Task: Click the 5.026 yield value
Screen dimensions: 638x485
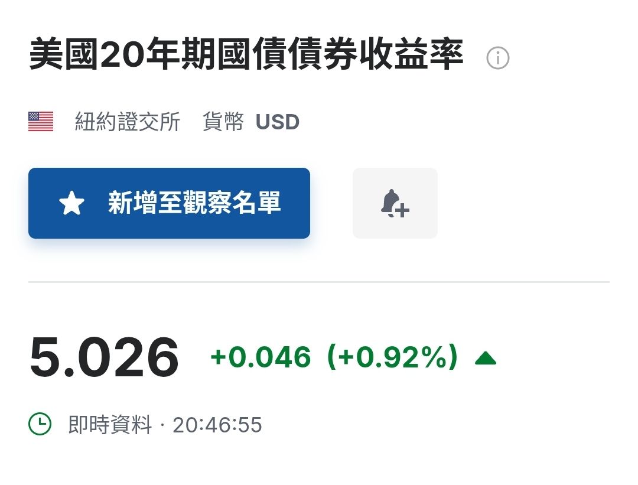Action: coord(104,357)
